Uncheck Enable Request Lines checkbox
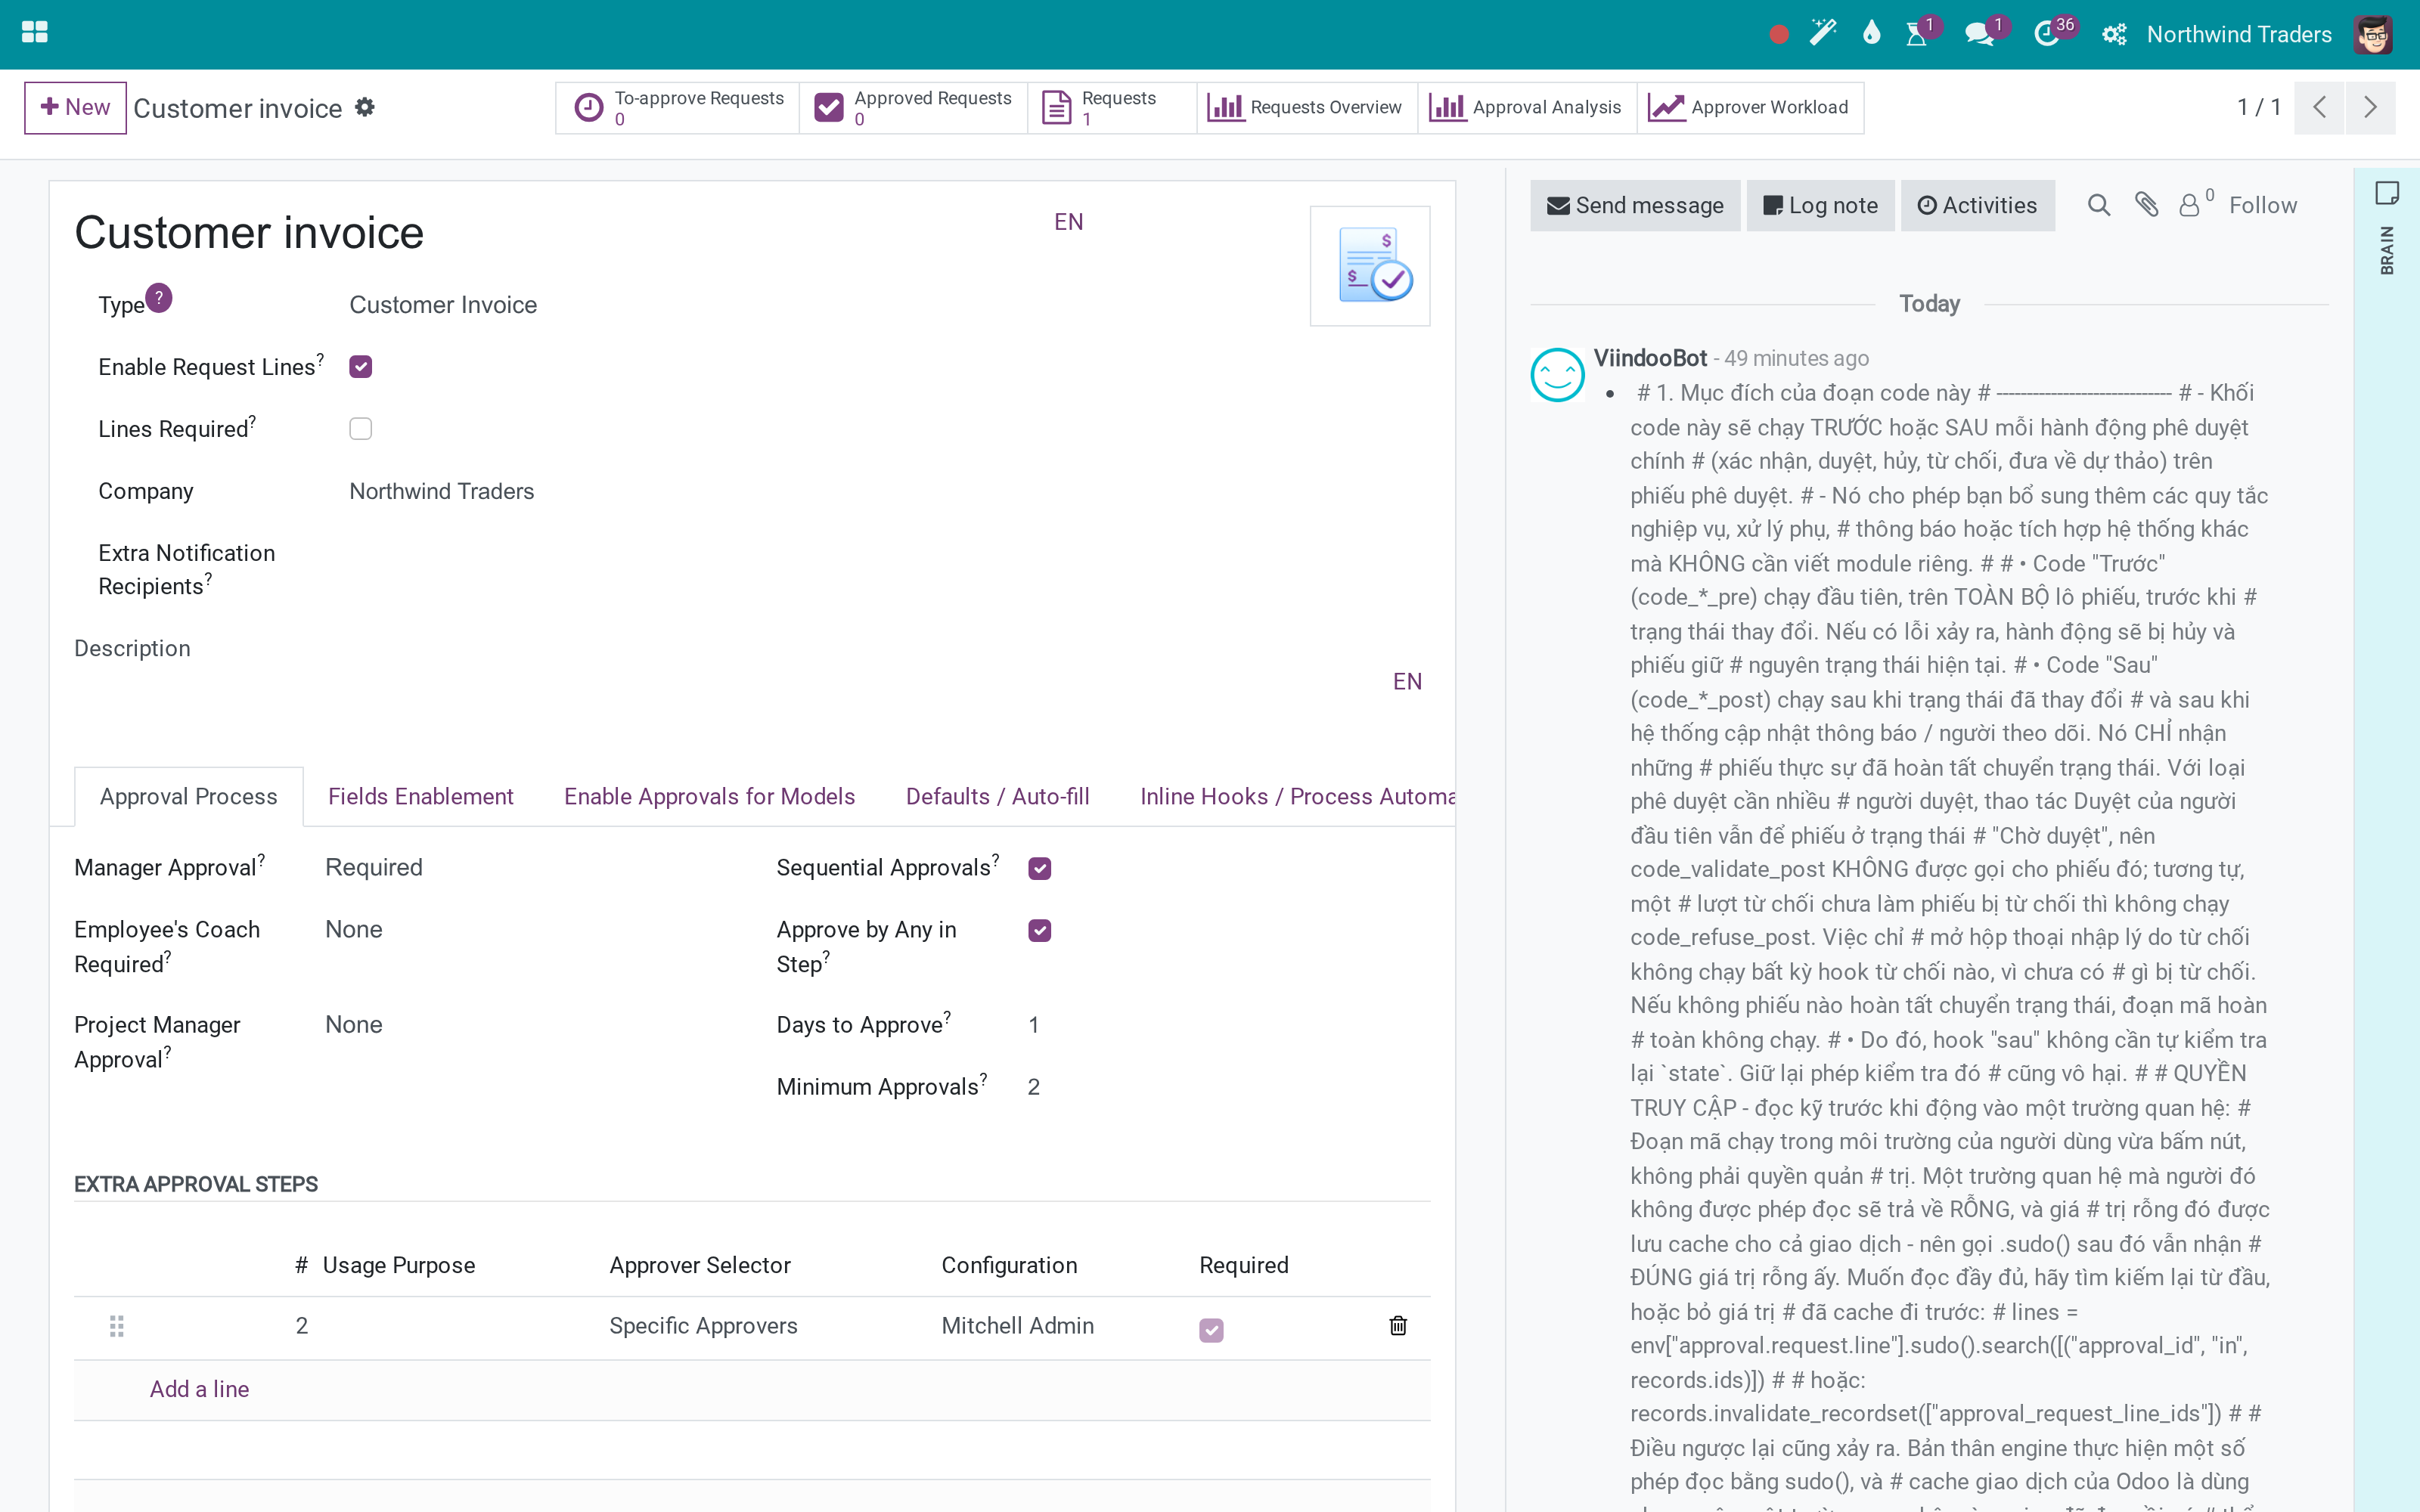The image size is (2420, 1512). click(361, 367)
